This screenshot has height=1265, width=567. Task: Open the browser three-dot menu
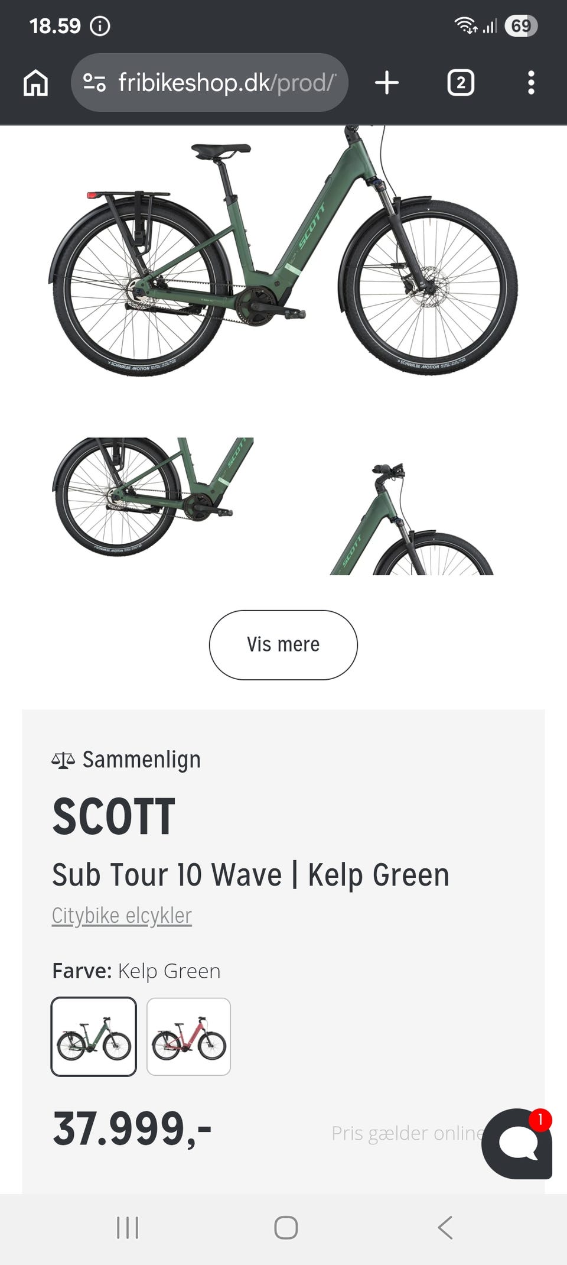click(531, 83)
